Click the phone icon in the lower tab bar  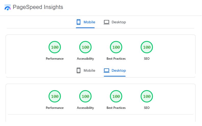point(78,70)
